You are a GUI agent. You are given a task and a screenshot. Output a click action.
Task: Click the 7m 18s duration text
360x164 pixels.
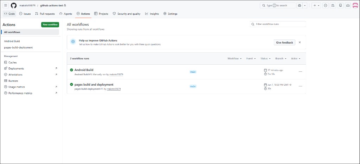(x=271, y=74)
